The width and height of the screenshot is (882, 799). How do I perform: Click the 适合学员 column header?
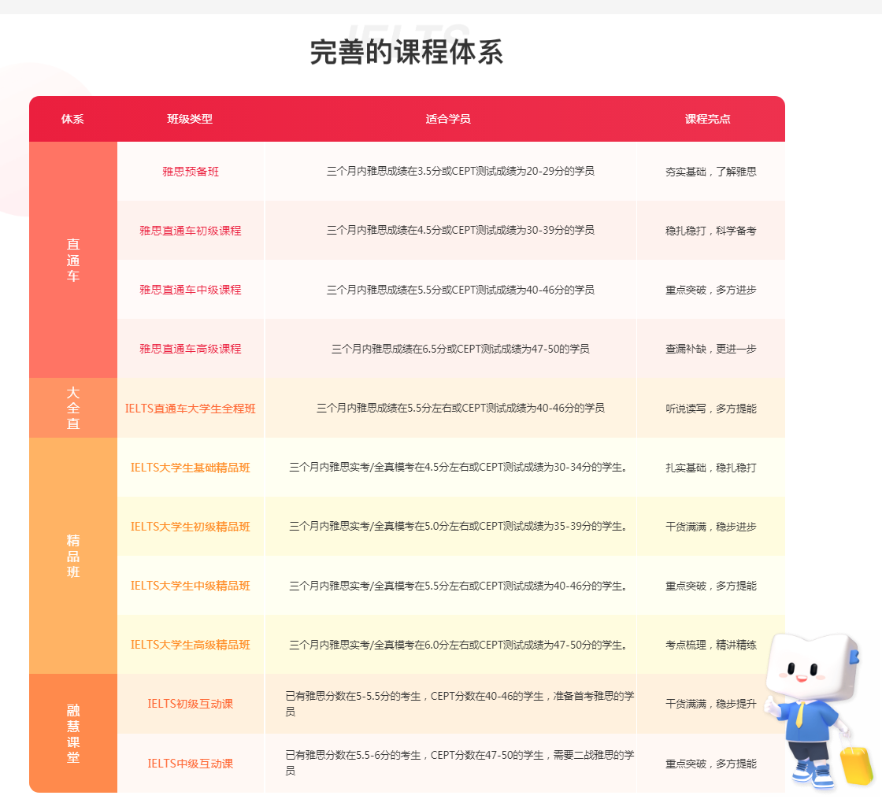(448, 119)
